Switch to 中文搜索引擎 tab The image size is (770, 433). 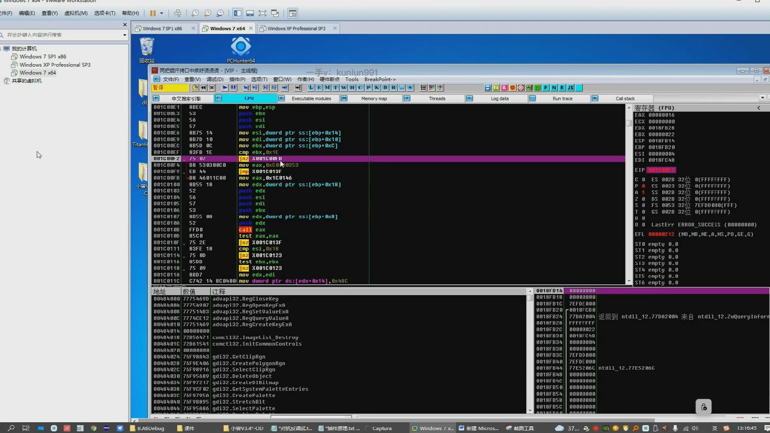(x=183, y=99)
